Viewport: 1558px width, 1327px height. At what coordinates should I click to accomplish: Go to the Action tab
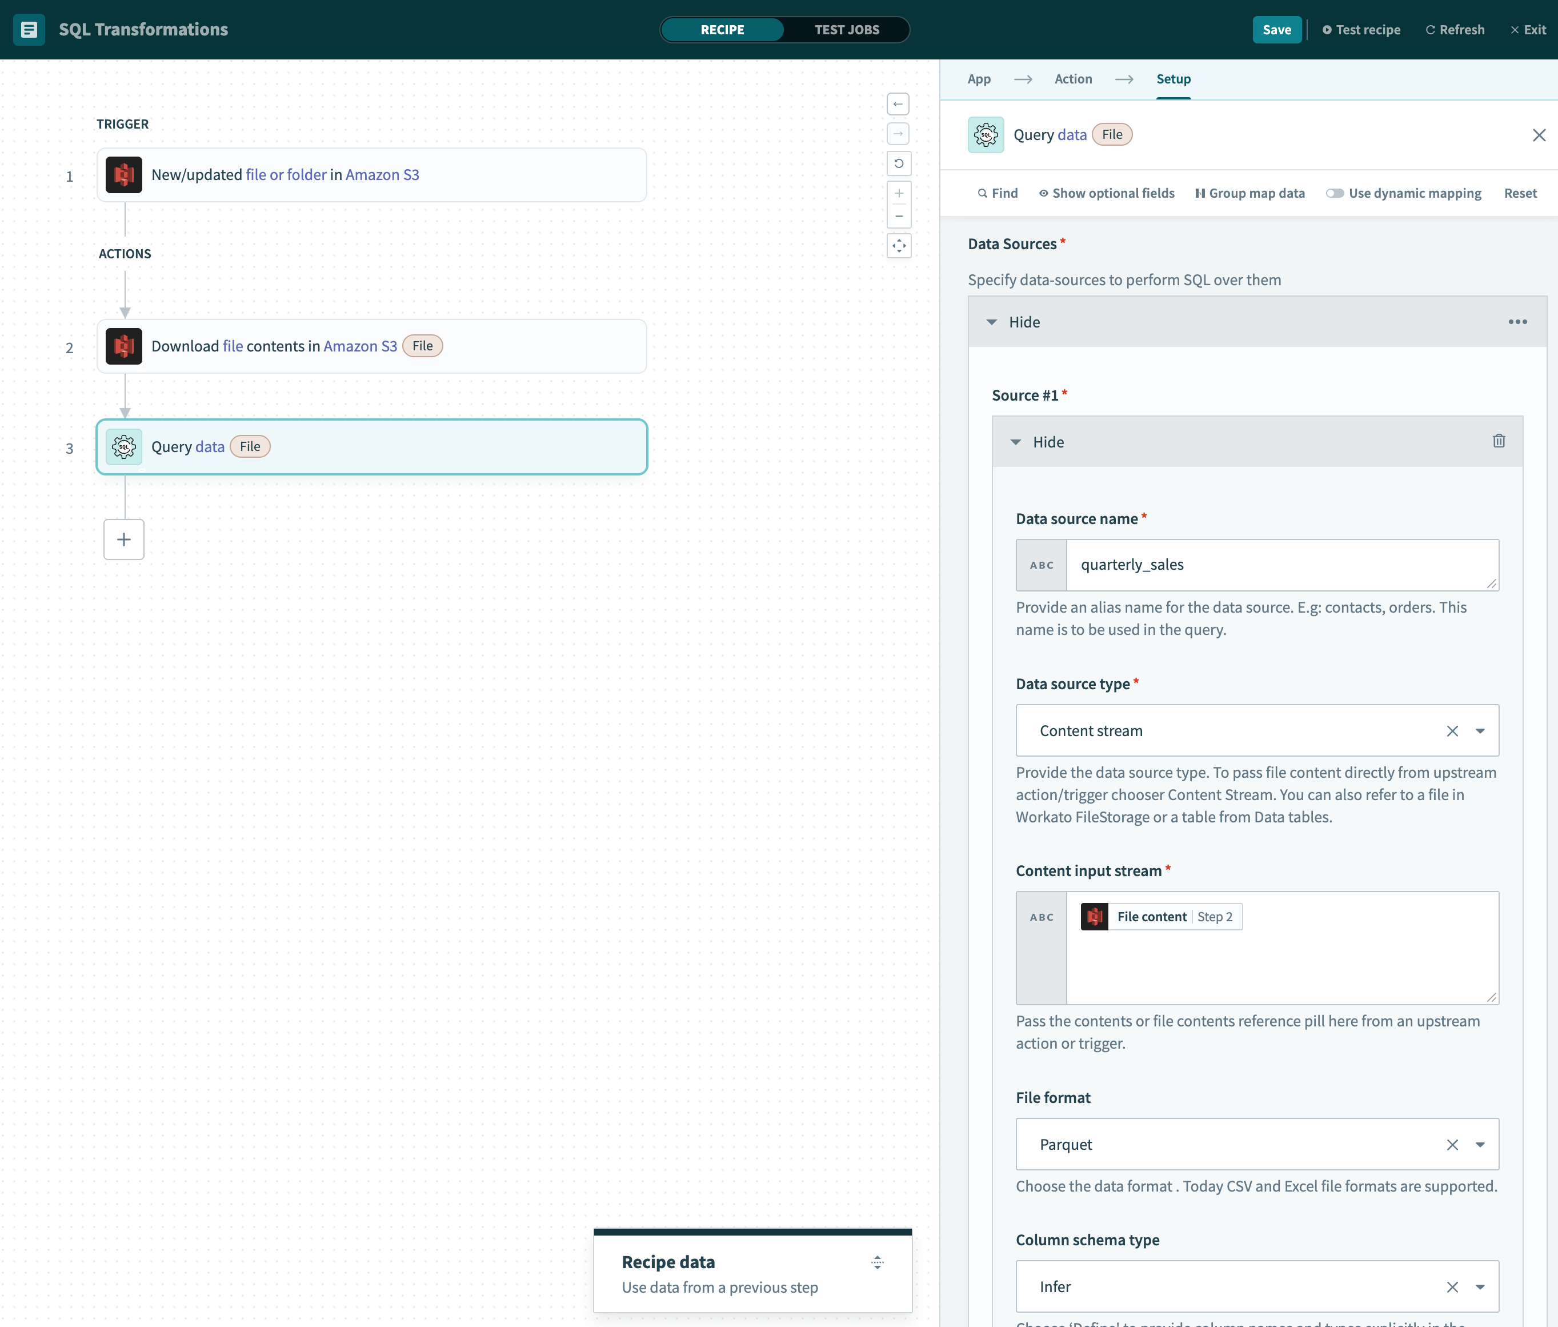point(1072,79)
